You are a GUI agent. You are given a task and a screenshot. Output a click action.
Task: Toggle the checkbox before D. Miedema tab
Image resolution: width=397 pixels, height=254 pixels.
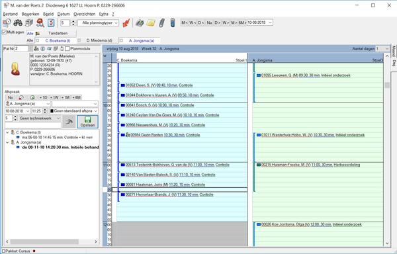point(79,40)
